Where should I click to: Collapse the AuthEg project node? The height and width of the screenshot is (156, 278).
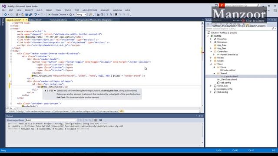(208, 36)
